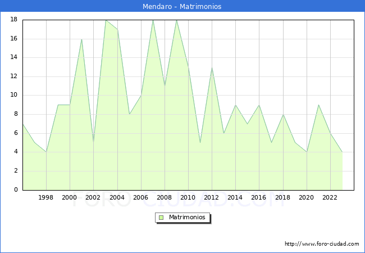Image resolution: width=365 pixels, height=253 pixels.
Task: Select the 2004 x-axis label
Action: coord(117,197)
